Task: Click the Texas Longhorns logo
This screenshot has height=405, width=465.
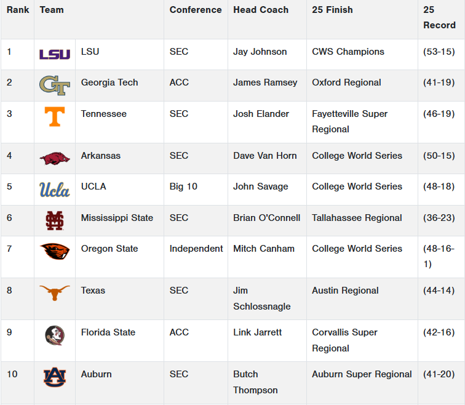Action: (55, 293)
